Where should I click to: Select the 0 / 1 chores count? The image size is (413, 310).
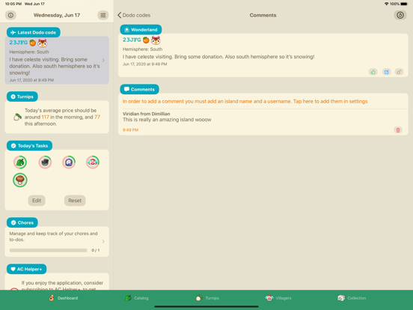(x=95, y=250)
